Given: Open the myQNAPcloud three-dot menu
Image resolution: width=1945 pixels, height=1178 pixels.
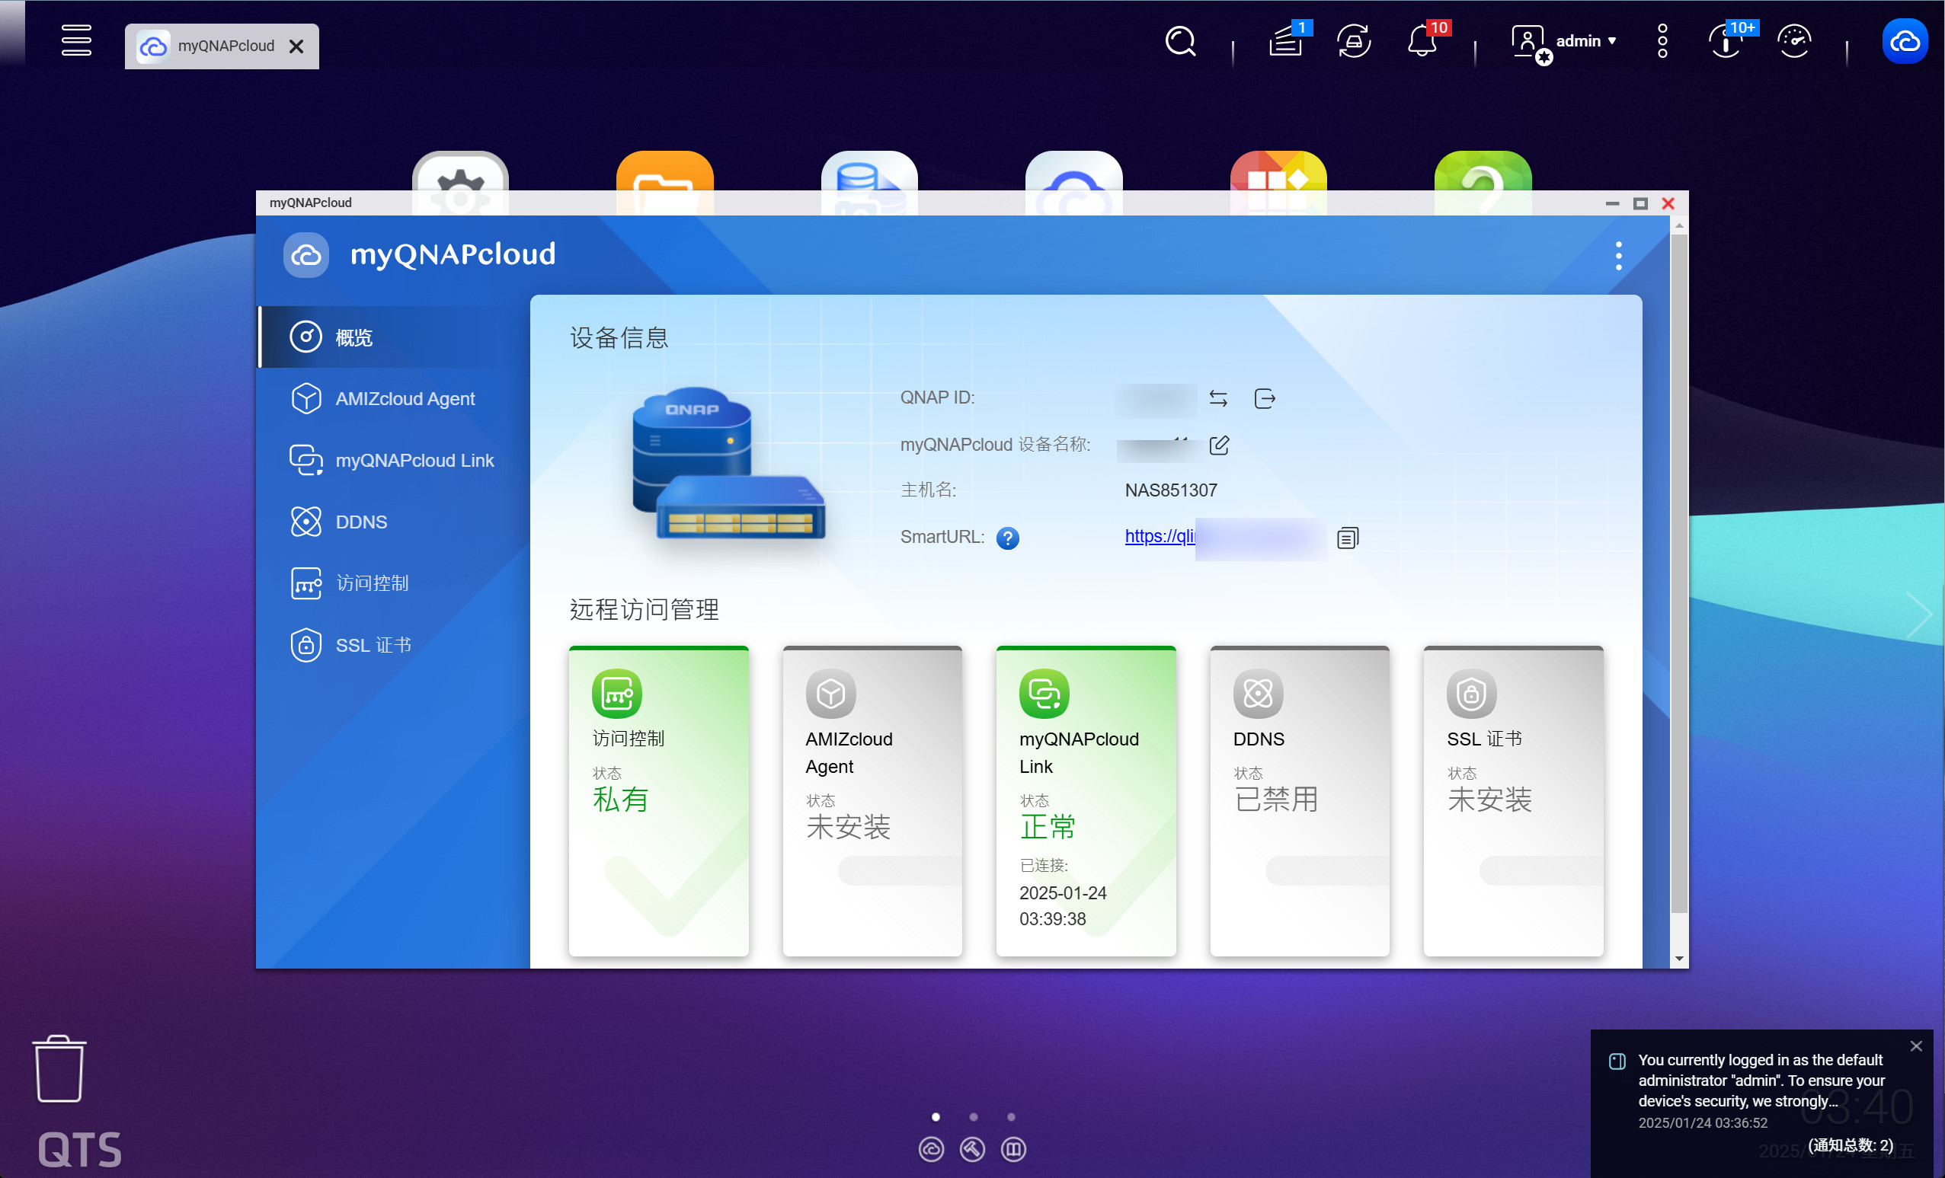Looking at the screenshot, I should 1618,256.
